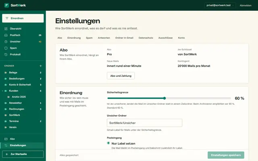
Task: Click the Kunden folder label icon
Action: pyautogui.click(x=6, y=91)
